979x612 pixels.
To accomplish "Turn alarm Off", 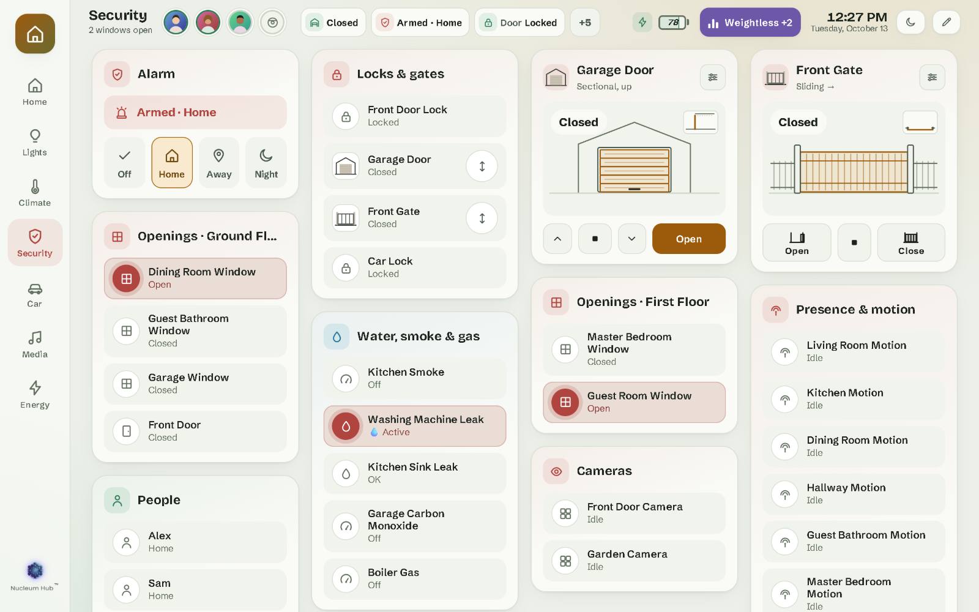I will 124,163.
